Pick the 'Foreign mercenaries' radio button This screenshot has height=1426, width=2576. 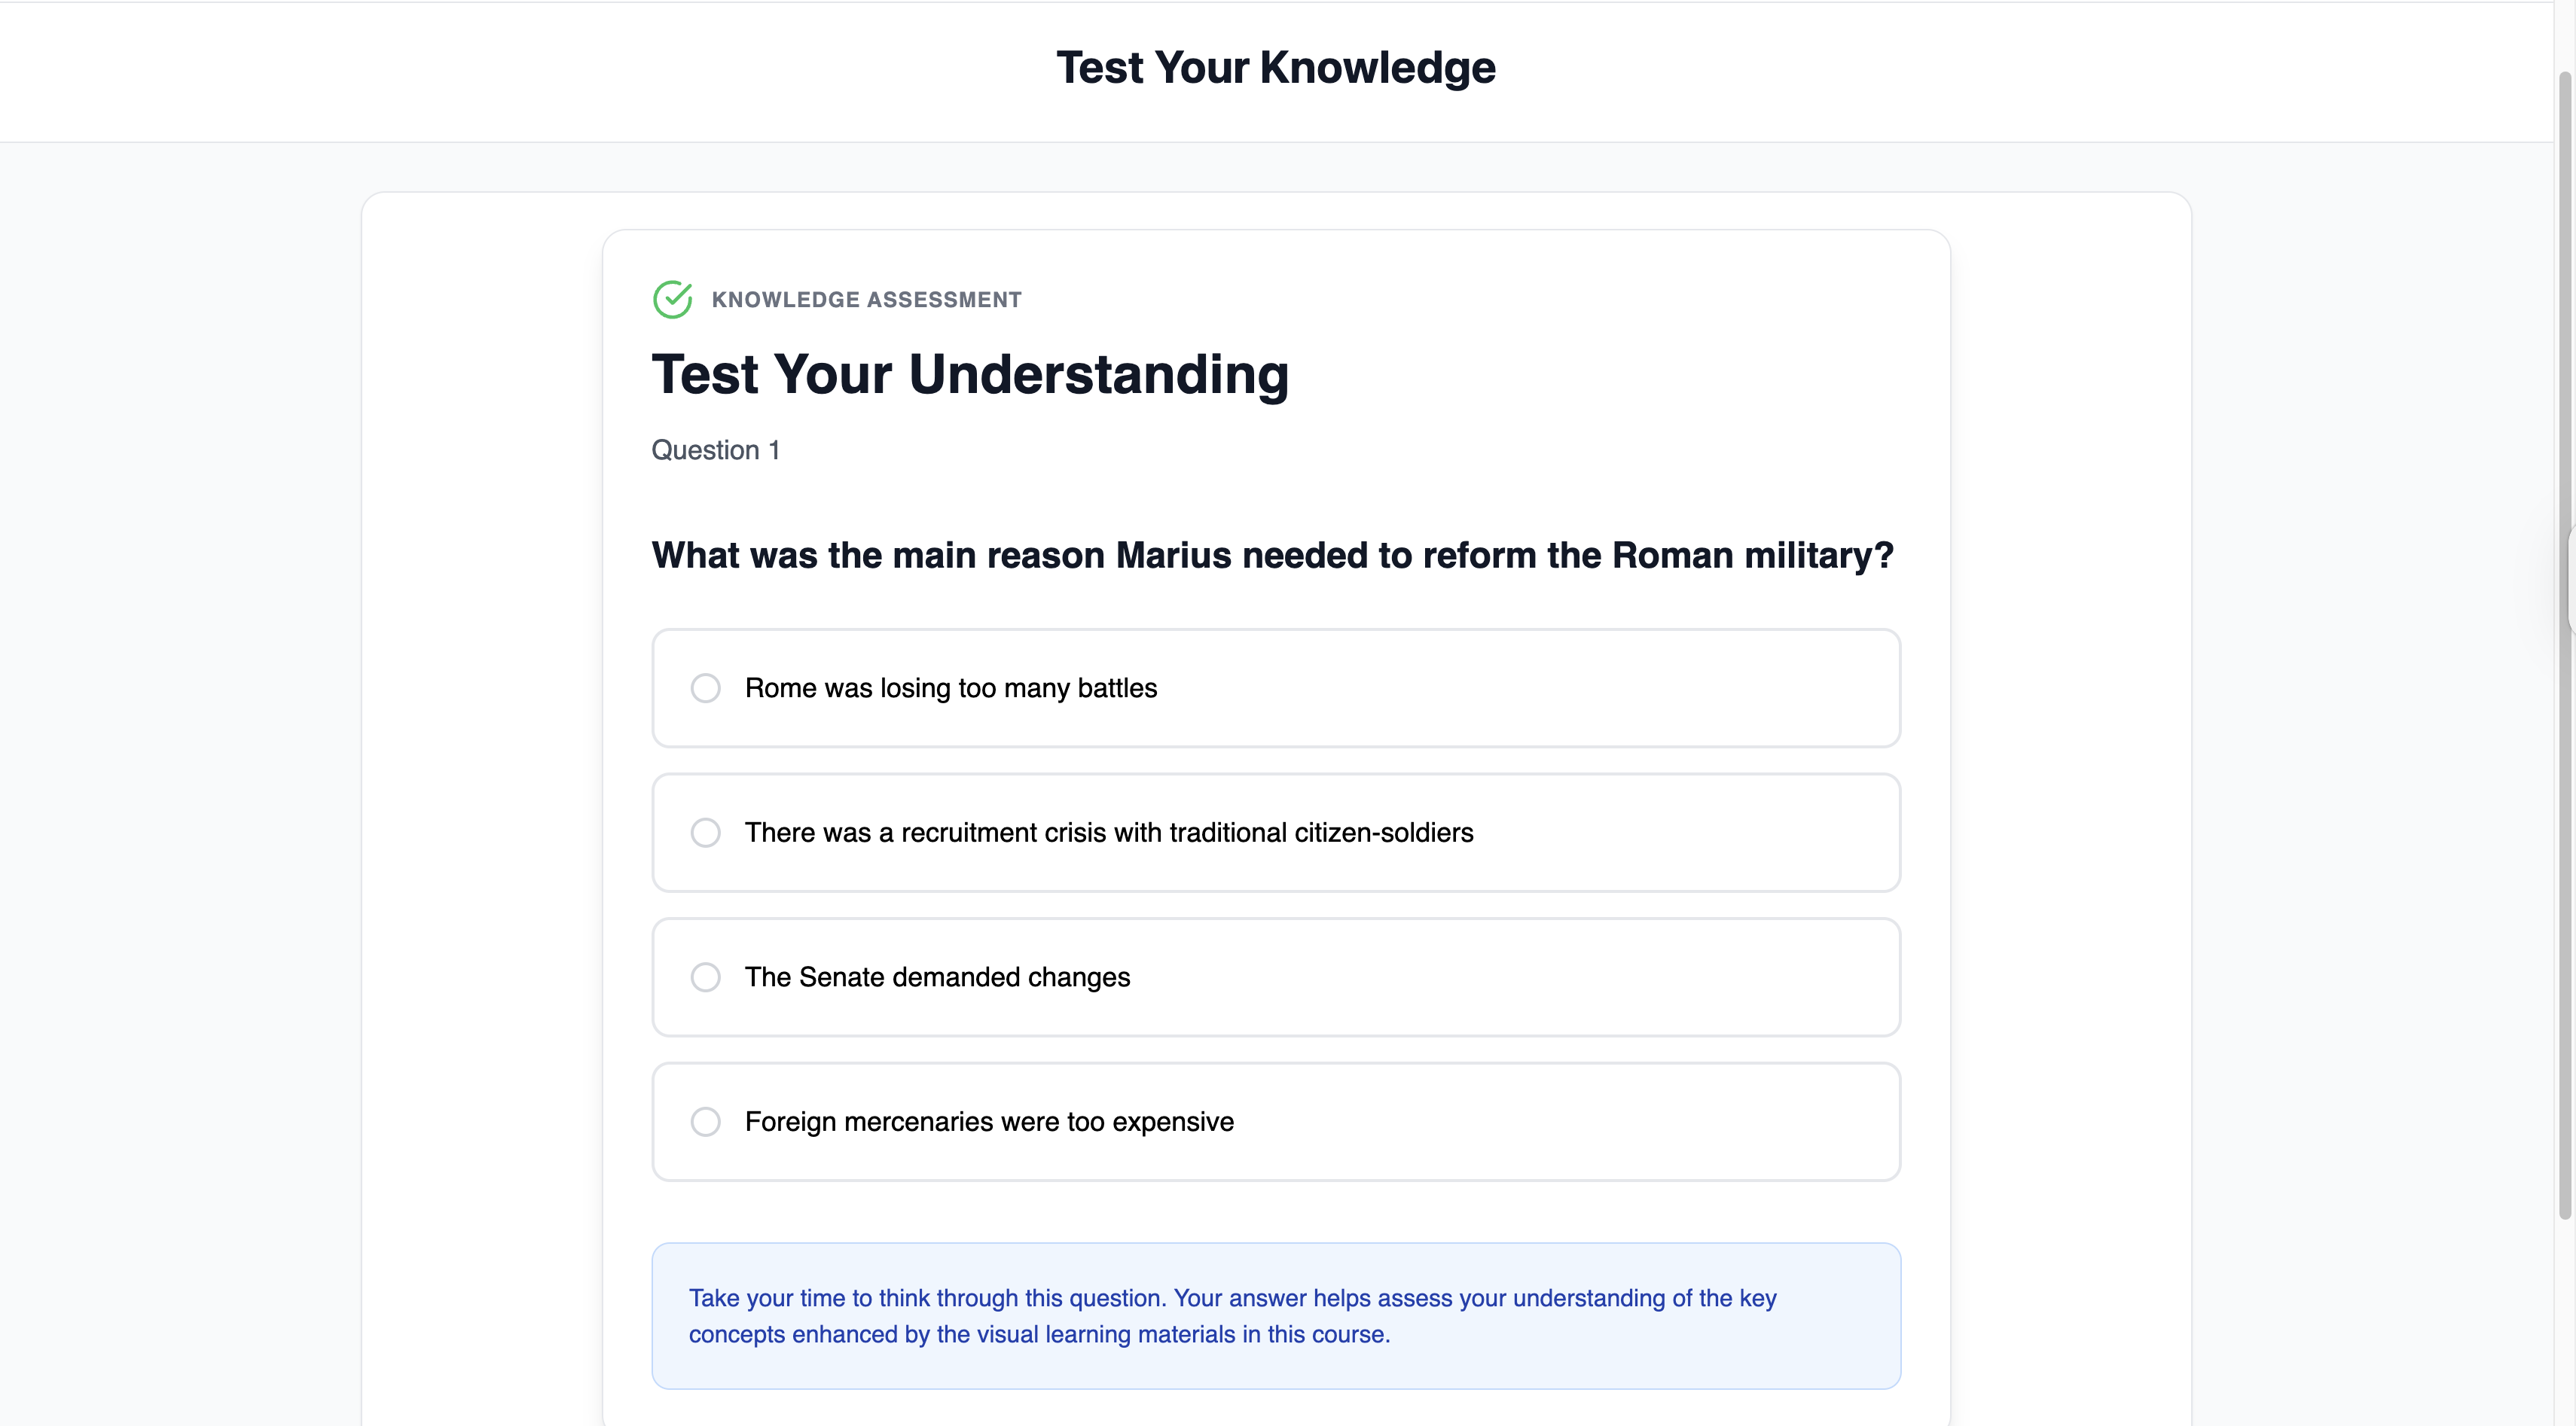pos(705,1121)
